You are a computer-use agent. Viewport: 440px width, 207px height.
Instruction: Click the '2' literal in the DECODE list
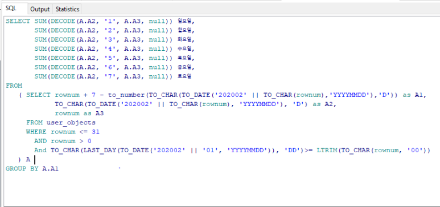[110, 30]
